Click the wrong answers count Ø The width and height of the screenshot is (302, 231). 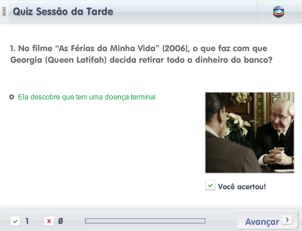(x=60, y=221)
